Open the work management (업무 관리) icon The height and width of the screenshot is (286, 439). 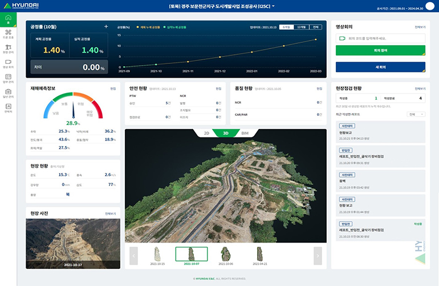[8, 78]
